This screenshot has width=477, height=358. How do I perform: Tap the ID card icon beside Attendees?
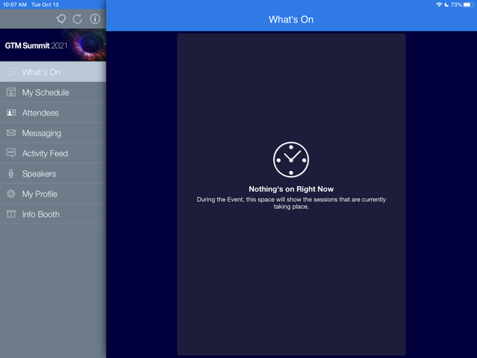coord(11,113)
